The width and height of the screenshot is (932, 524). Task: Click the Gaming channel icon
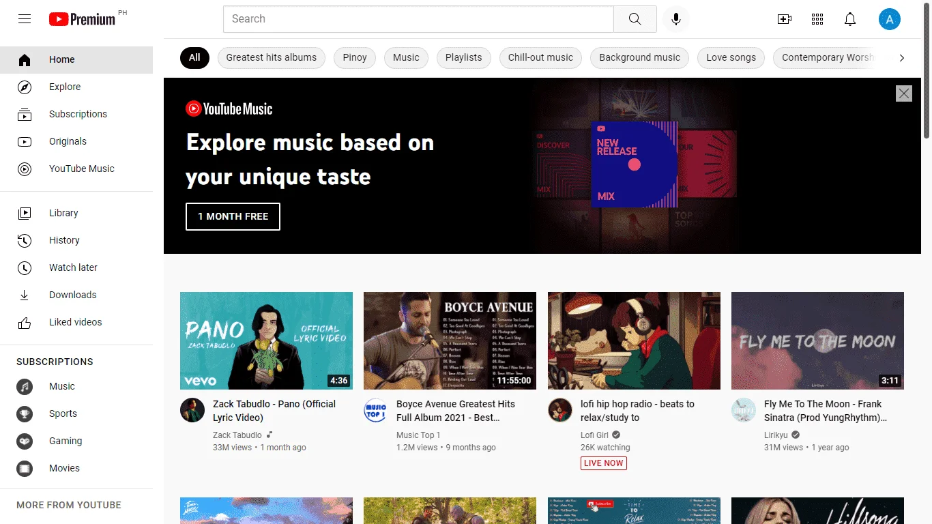pos(25,441)
